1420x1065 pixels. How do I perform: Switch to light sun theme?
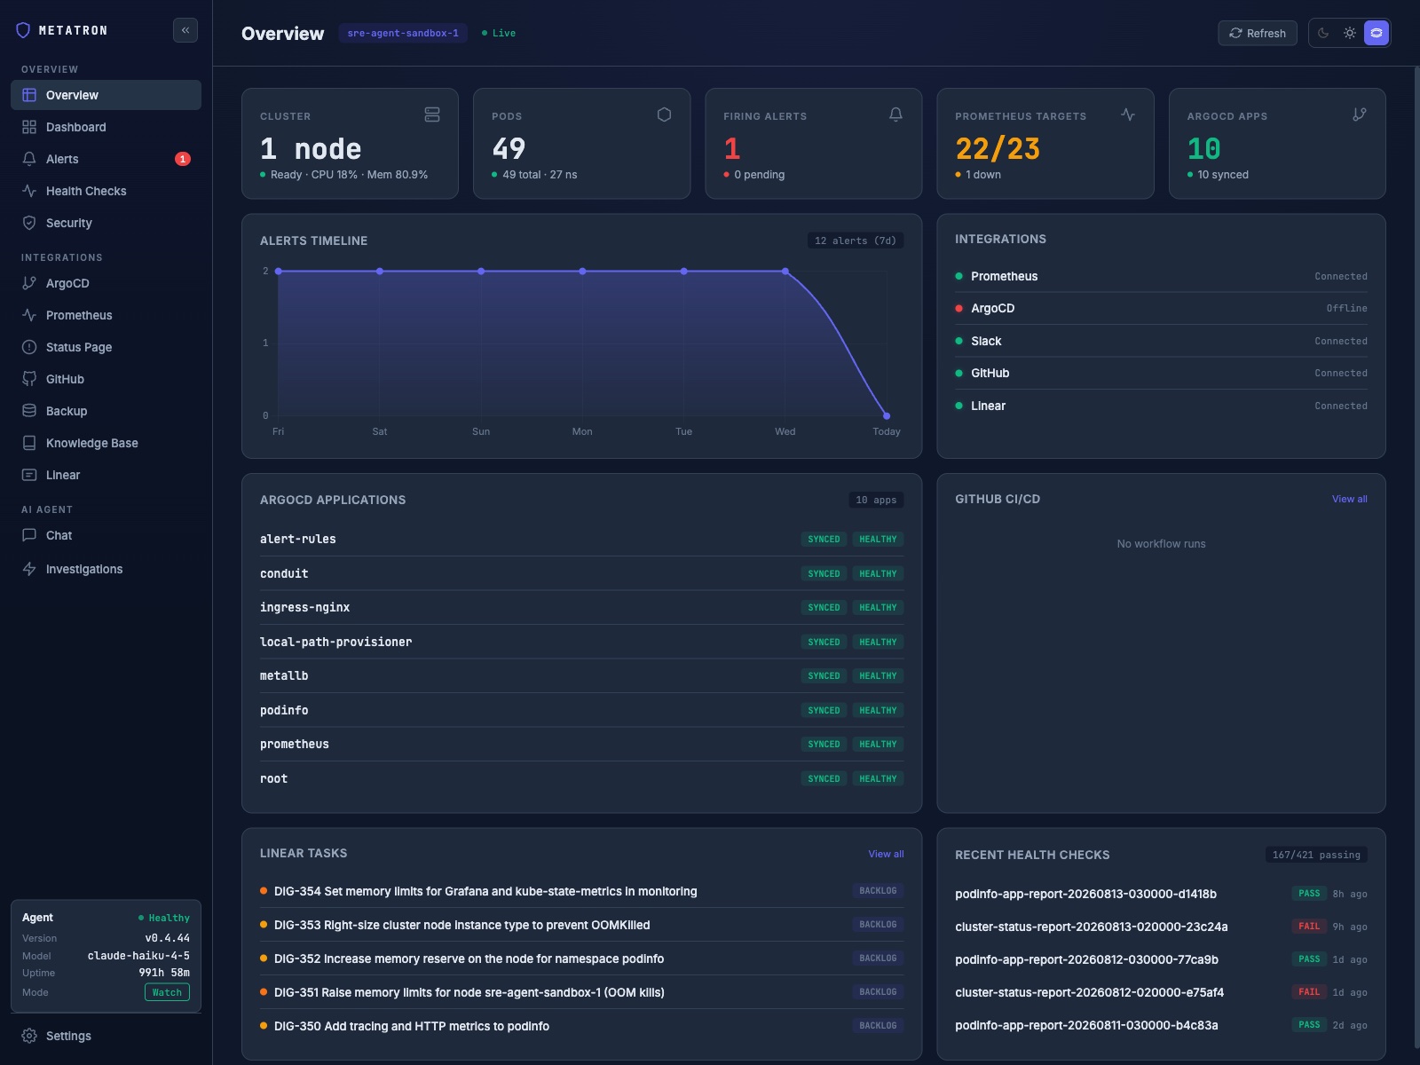coord(1350,33)
